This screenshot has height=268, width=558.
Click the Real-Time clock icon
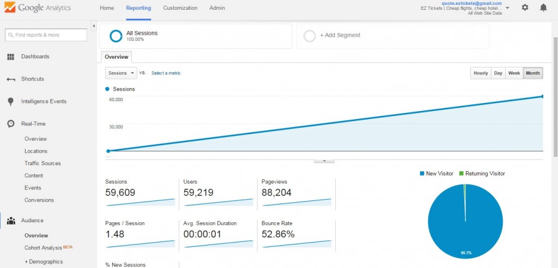[x=10, y=124]
